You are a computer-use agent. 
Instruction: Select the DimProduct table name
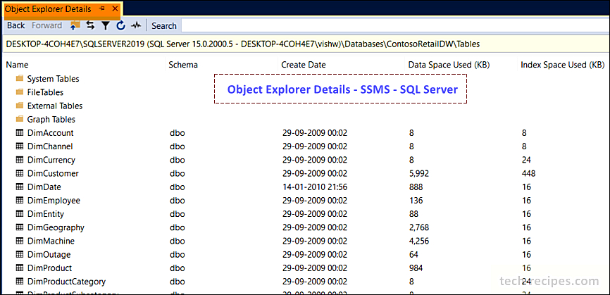(x=49, y=268)
